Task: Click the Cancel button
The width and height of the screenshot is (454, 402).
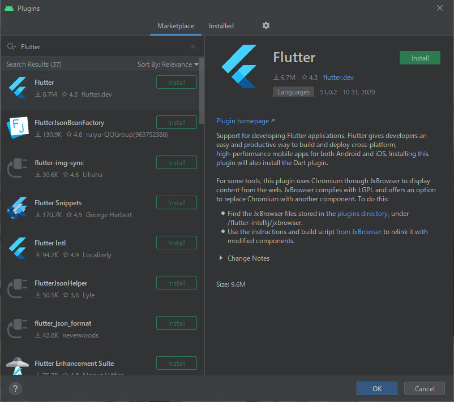Action: tap(425, 388)
